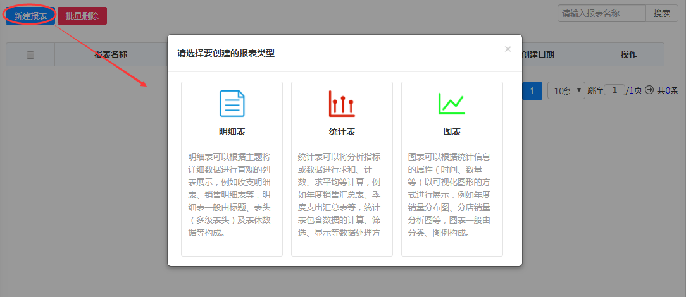Select the 统计表 title label
Image resolution: width=686 pixels, height=297 pixels.
(342, 132)
